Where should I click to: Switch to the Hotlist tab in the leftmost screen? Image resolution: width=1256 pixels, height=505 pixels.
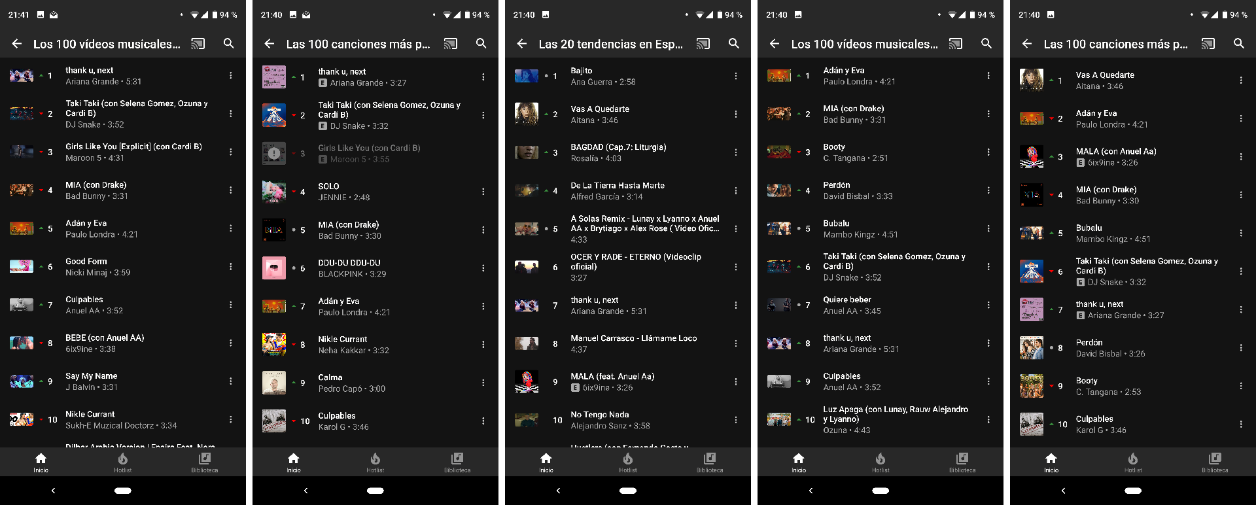click(x=123, y=462)
